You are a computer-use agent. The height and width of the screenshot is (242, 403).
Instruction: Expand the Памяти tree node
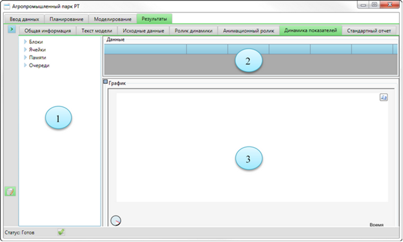(25, 57)
